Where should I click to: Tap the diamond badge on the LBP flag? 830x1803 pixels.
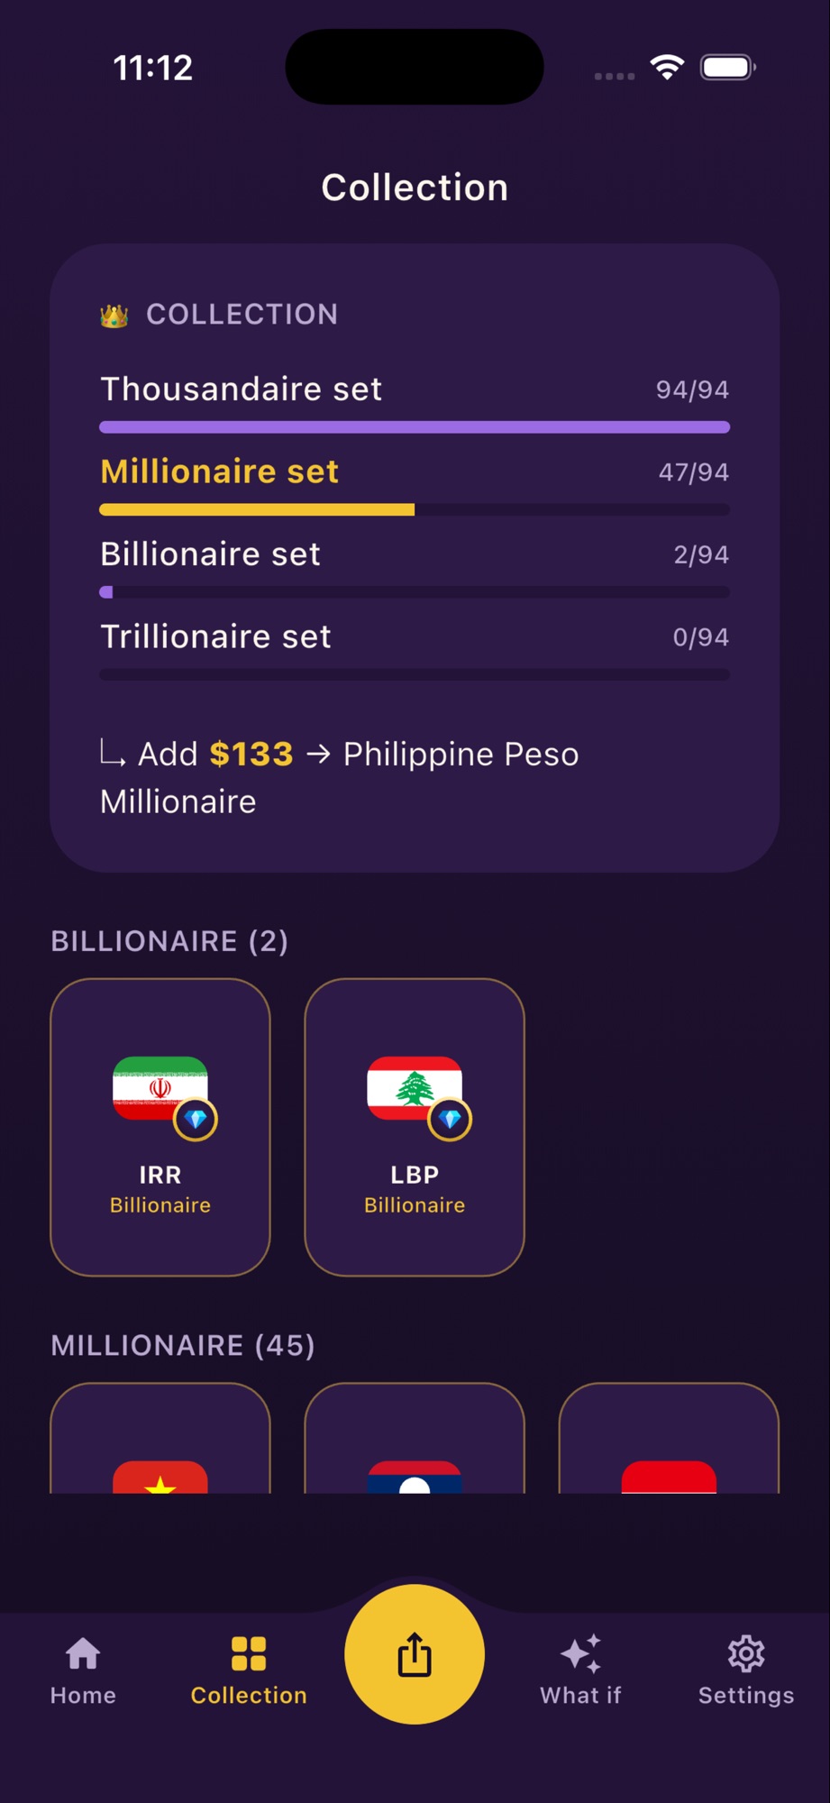[x=450, y=1120]
